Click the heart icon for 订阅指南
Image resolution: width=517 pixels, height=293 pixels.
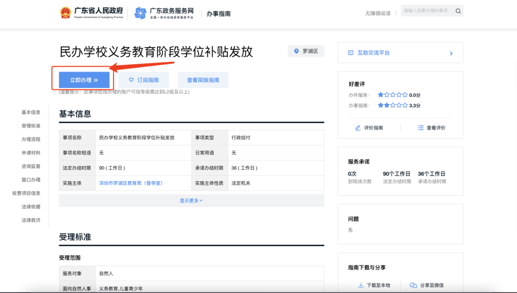click(x=131, y=80)
